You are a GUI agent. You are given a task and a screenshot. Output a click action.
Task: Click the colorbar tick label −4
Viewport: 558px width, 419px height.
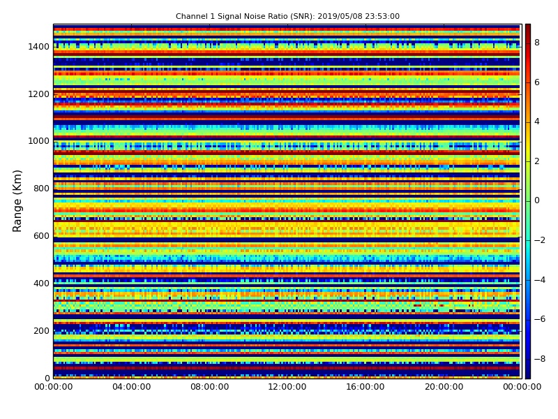pos(540,280)
